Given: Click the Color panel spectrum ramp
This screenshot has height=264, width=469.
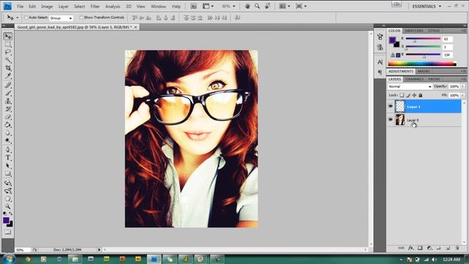Looking at the screenshot, I should pyautogui.click(x=422, y=64).
